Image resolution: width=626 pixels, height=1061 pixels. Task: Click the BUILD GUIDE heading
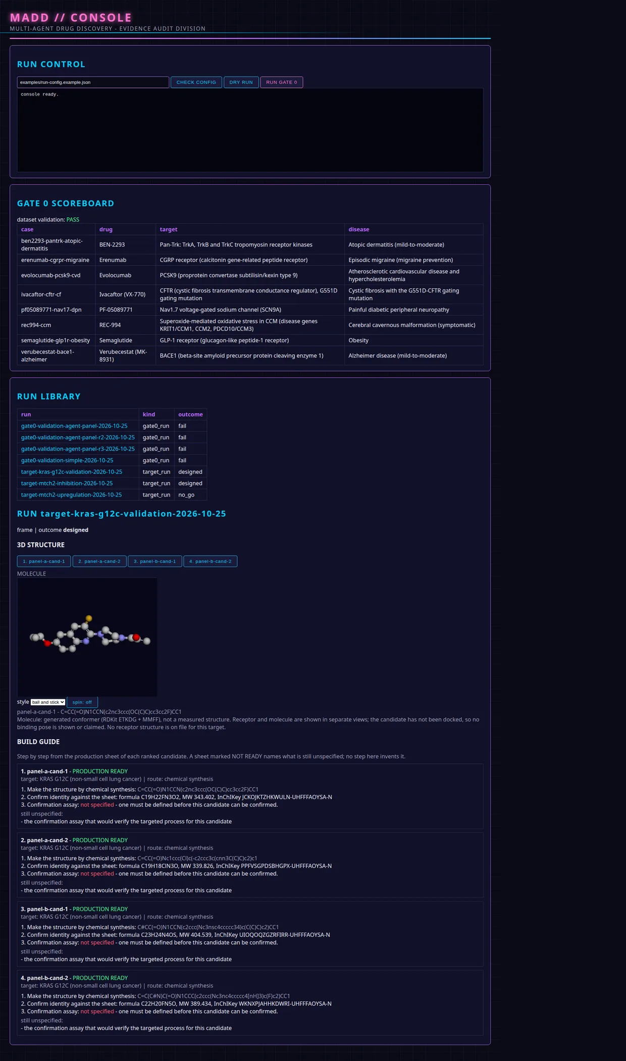coord(38,742)
